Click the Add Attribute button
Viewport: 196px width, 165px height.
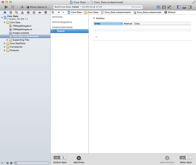coord(167,160)
